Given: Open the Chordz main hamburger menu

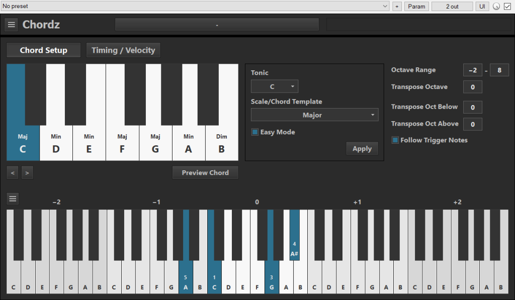Looking at the screenshot, I should coord(11,25).
